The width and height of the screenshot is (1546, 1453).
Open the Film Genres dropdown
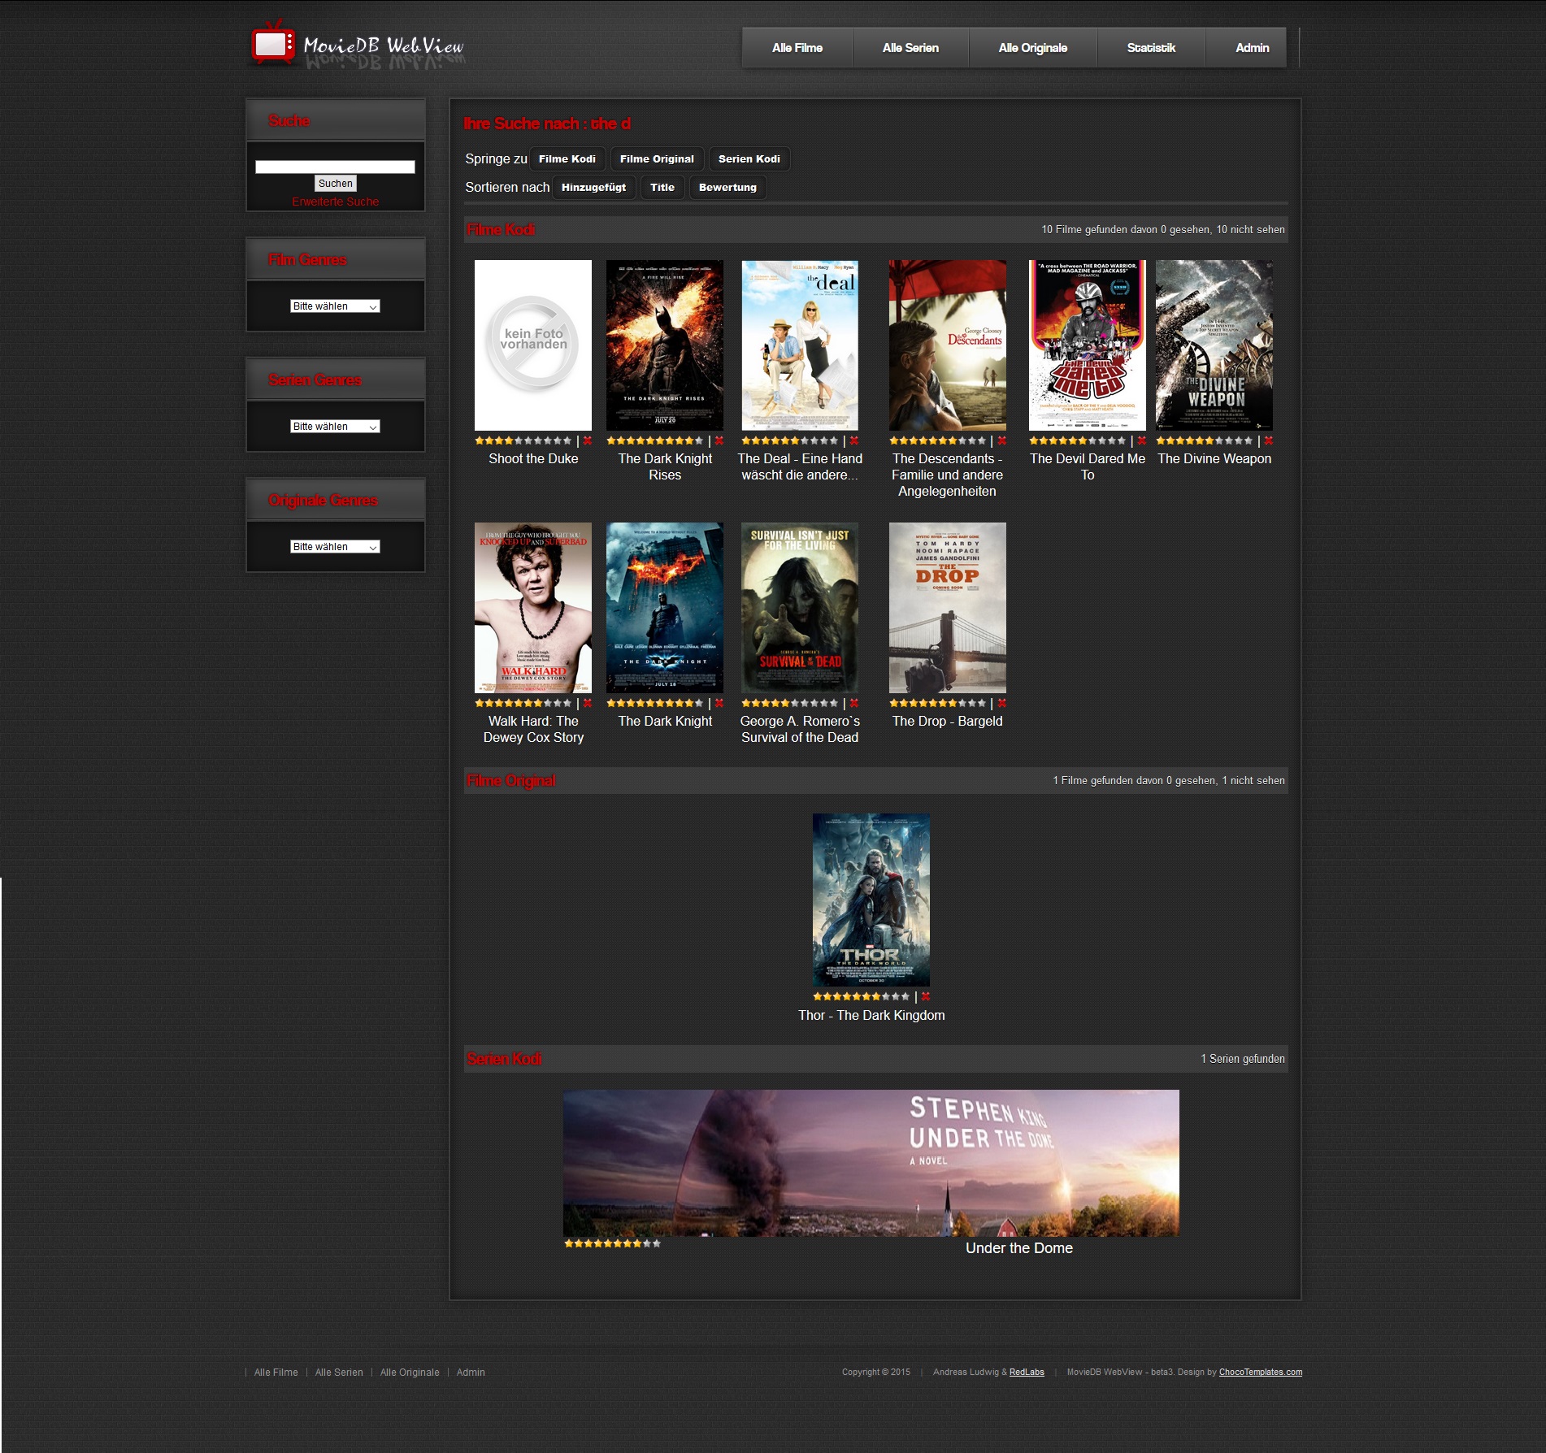tap(335, 306)
